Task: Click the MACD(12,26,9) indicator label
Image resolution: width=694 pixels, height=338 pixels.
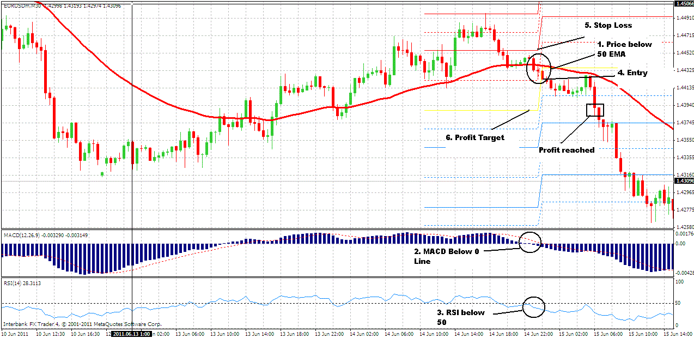Action: click(x=22, y=235)
